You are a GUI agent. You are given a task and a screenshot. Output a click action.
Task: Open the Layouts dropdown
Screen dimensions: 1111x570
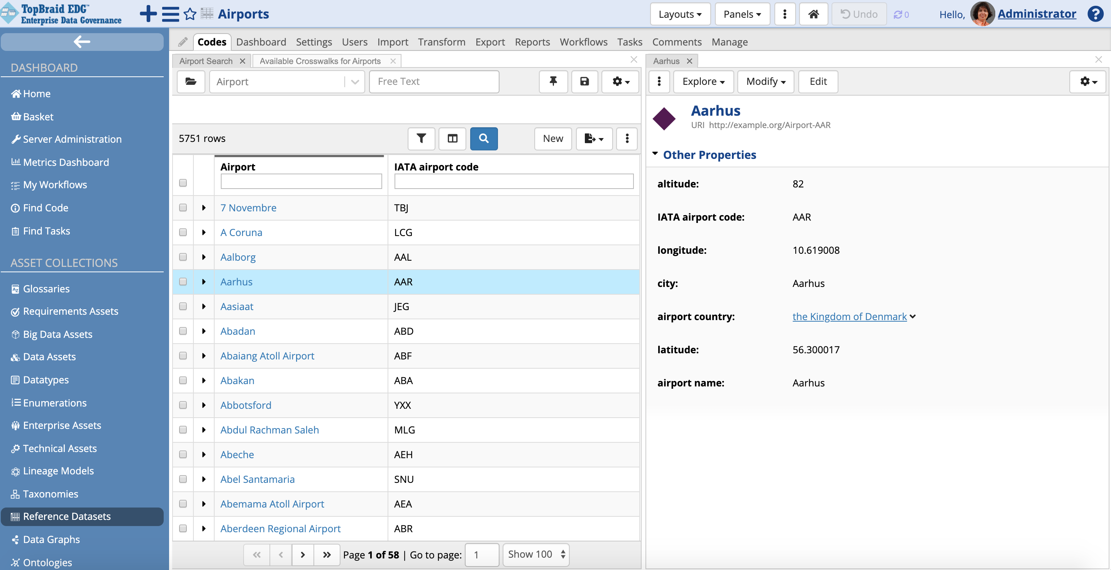(x=680, y=14)
